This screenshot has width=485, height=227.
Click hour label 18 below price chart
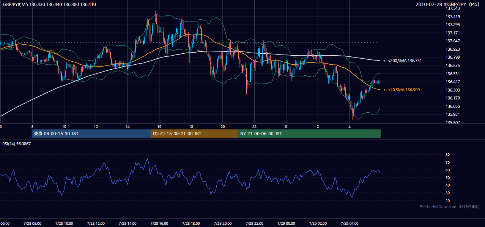[x=191, y=126]
